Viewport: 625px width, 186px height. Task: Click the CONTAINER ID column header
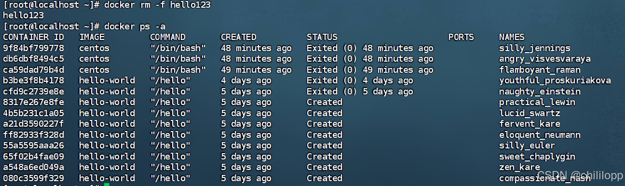tap(33, 37)
